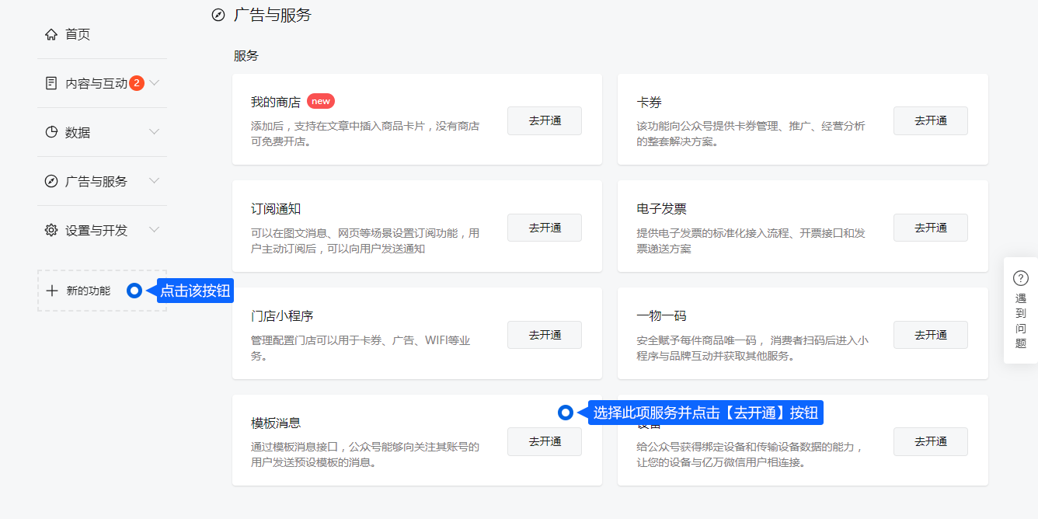Viewport: 1038px width, 519px height.
Task: Click the document icon beside 内容与互动
Action: 51,83
